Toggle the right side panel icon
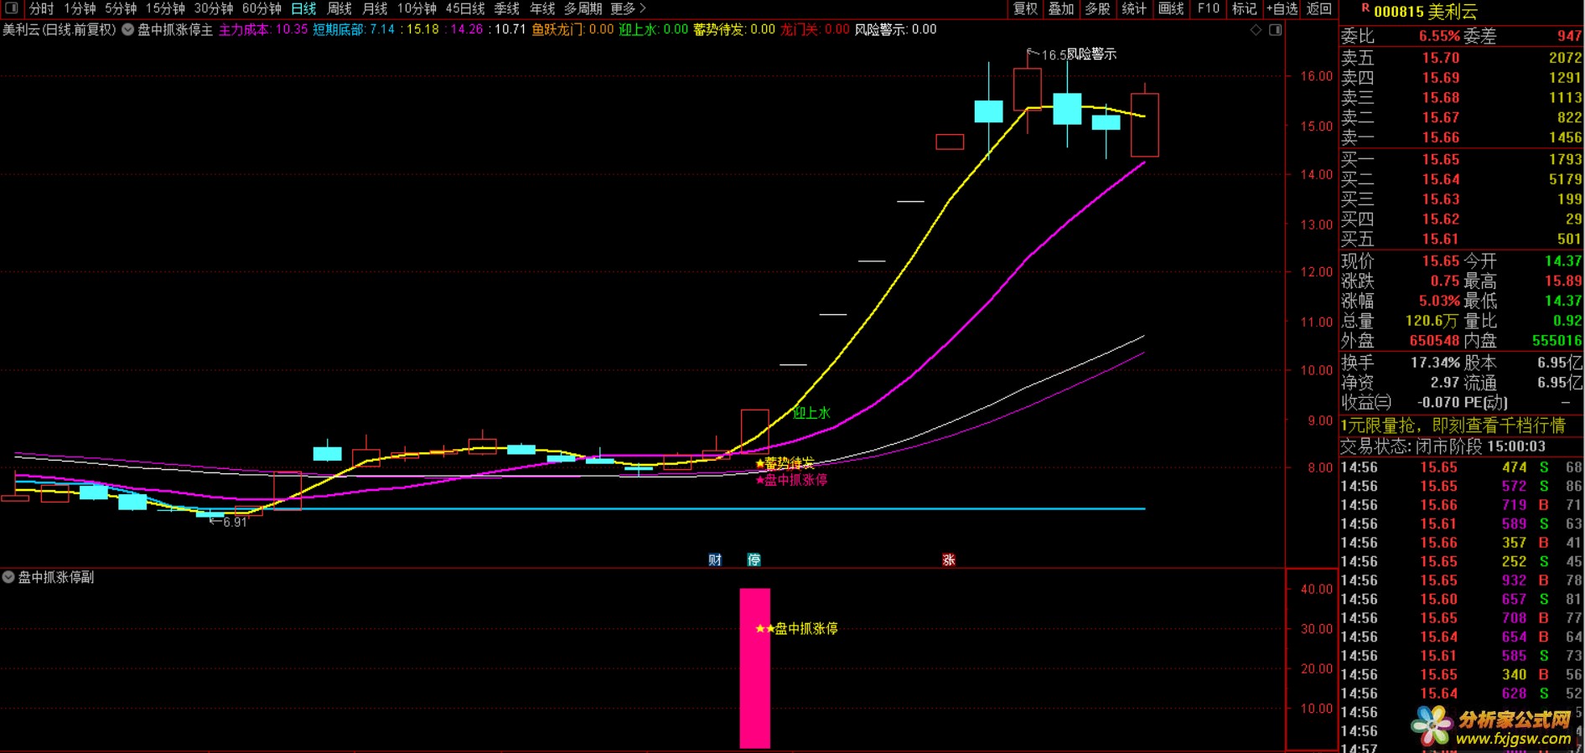The width and height of the screenshot is (1585, 753). point(1275,30)
